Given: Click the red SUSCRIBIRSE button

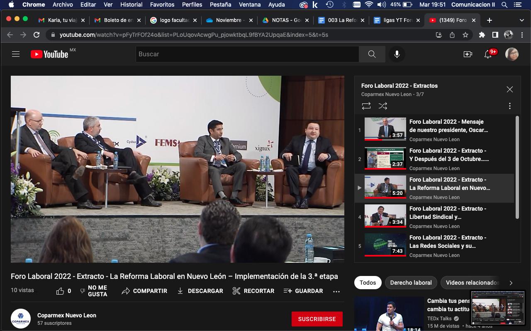Looking at the screenshot, I should (x=317, y=319).
